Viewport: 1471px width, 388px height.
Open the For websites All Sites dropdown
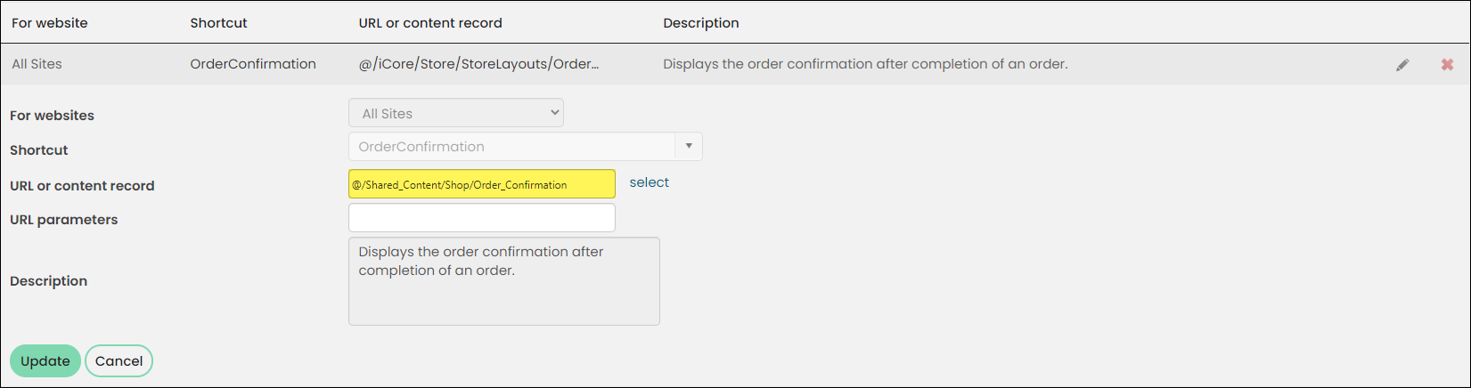(456, 113)
